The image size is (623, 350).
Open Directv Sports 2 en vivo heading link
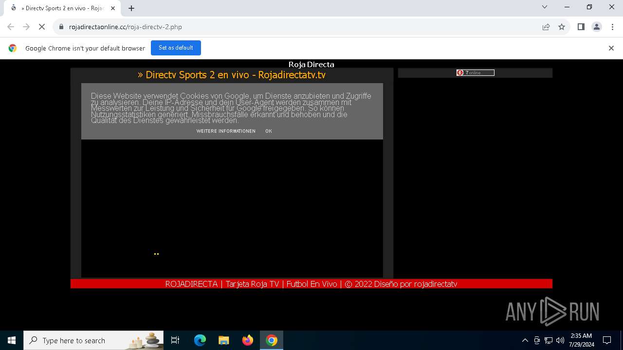pyautogui.click(x=232, y=75)
